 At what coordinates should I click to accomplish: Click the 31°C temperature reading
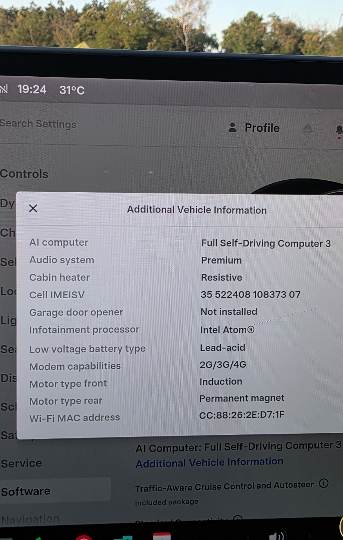point(72,90)
